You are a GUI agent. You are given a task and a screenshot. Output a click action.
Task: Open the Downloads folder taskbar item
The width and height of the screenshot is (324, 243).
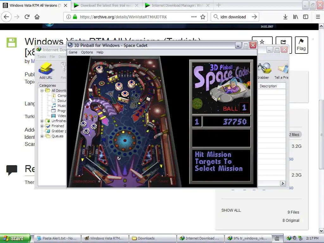153,238
